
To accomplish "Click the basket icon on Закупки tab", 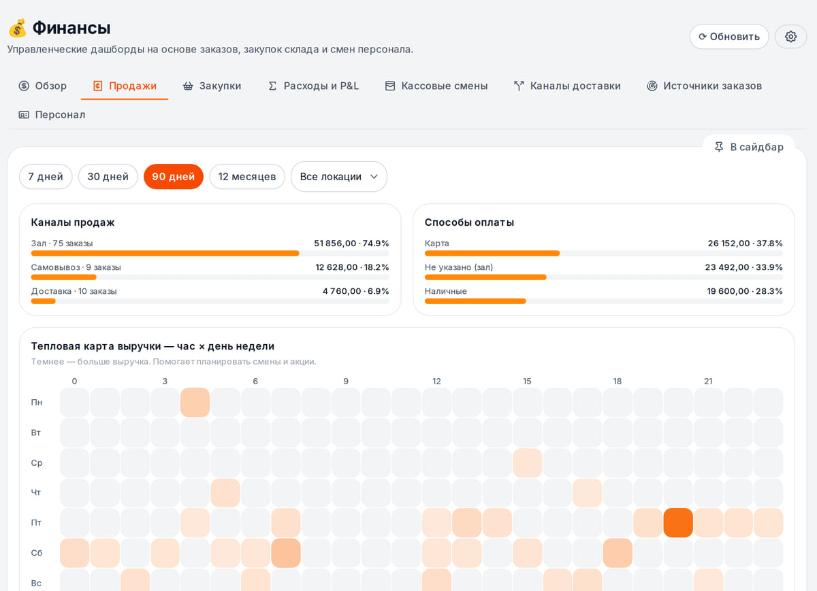I will click(x=188, y=86).
